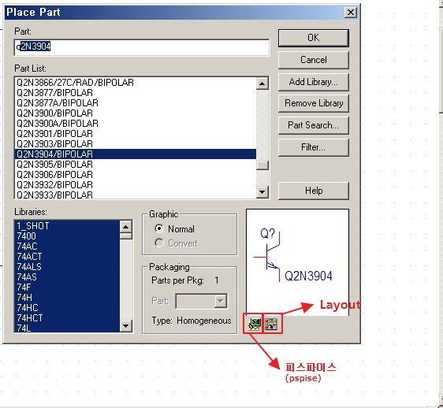
Task: Click the Cancel button
Action: pos(313,60)
